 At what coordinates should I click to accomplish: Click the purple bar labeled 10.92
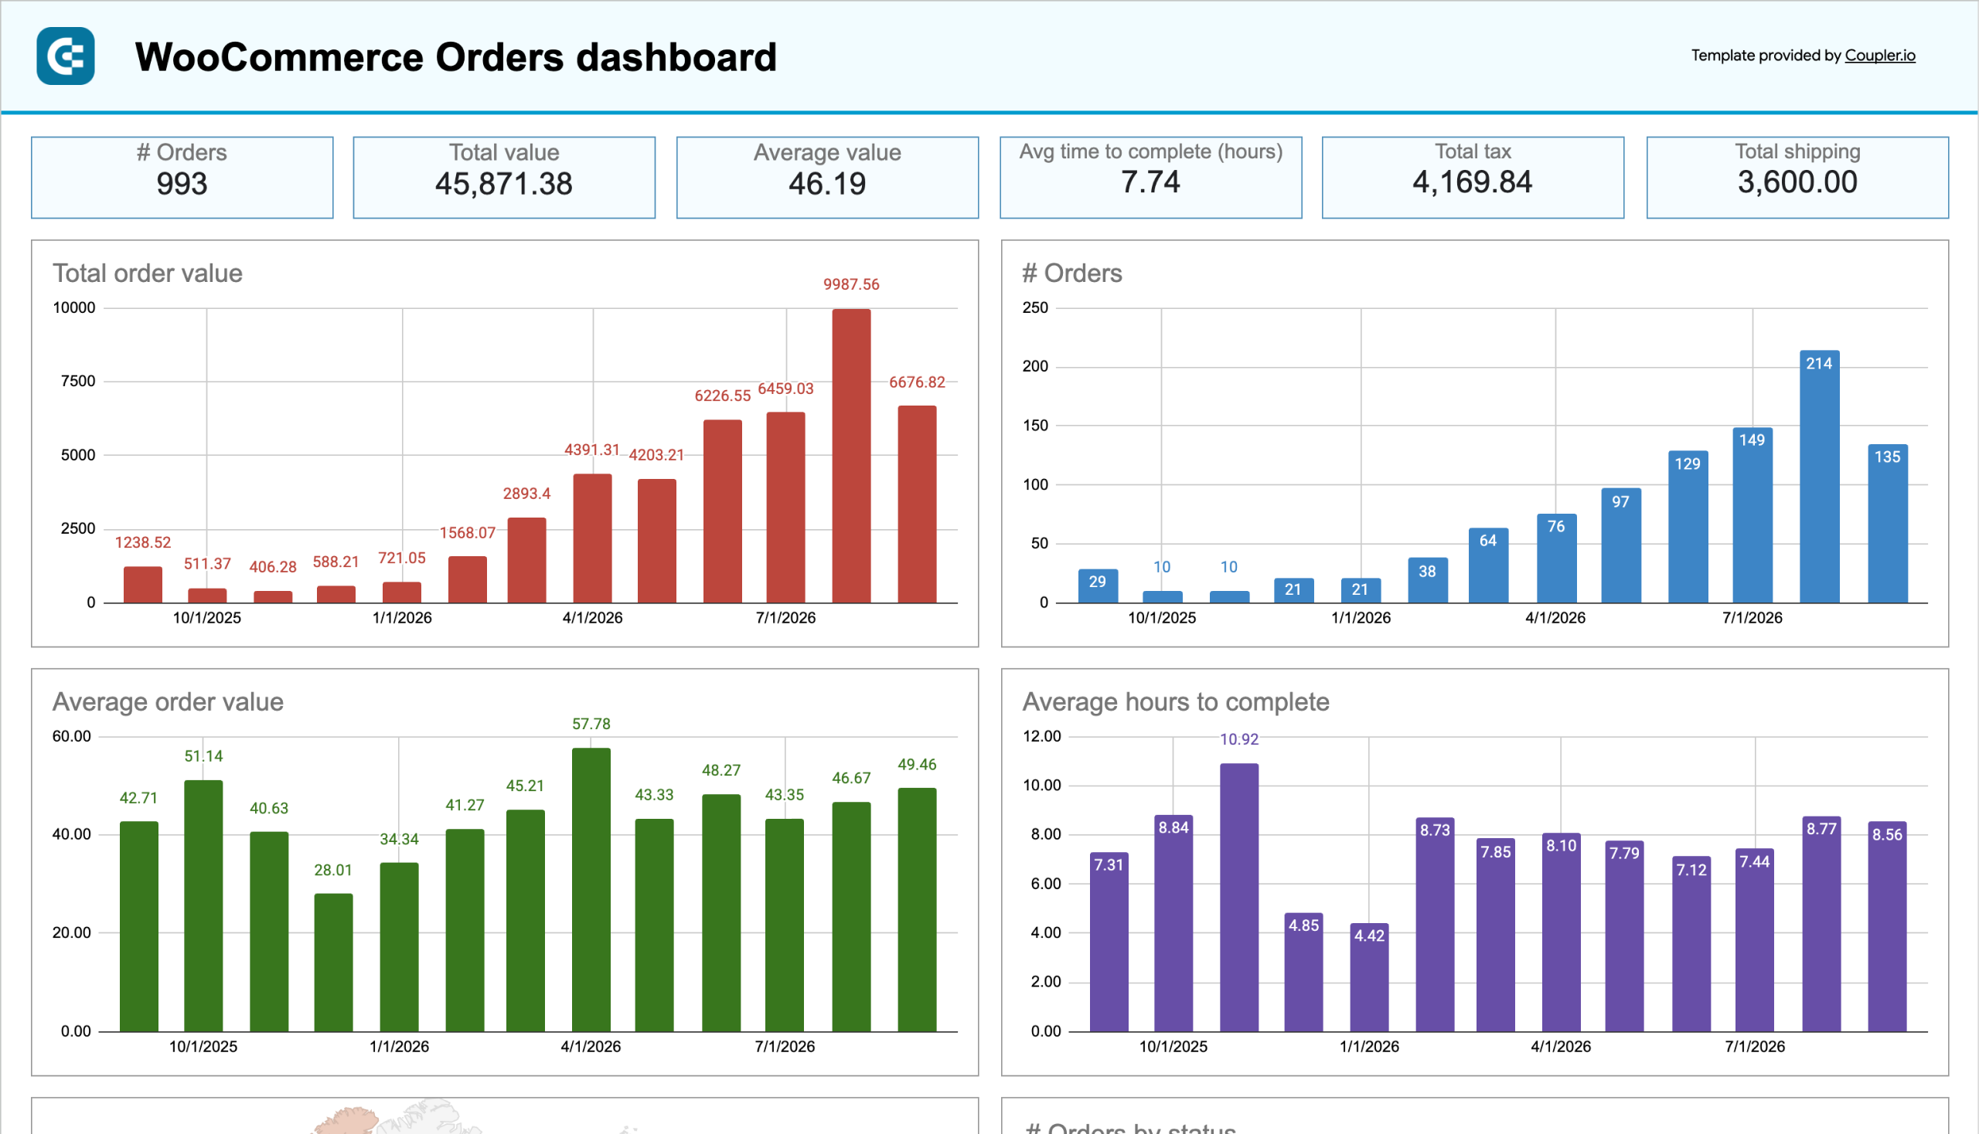click(x=1238, y=897)
